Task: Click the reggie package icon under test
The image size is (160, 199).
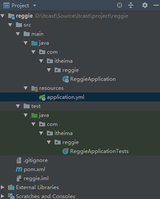Action: coord(58,142)
